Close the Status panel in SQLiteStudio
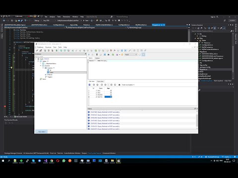 [x=197, y=109]
